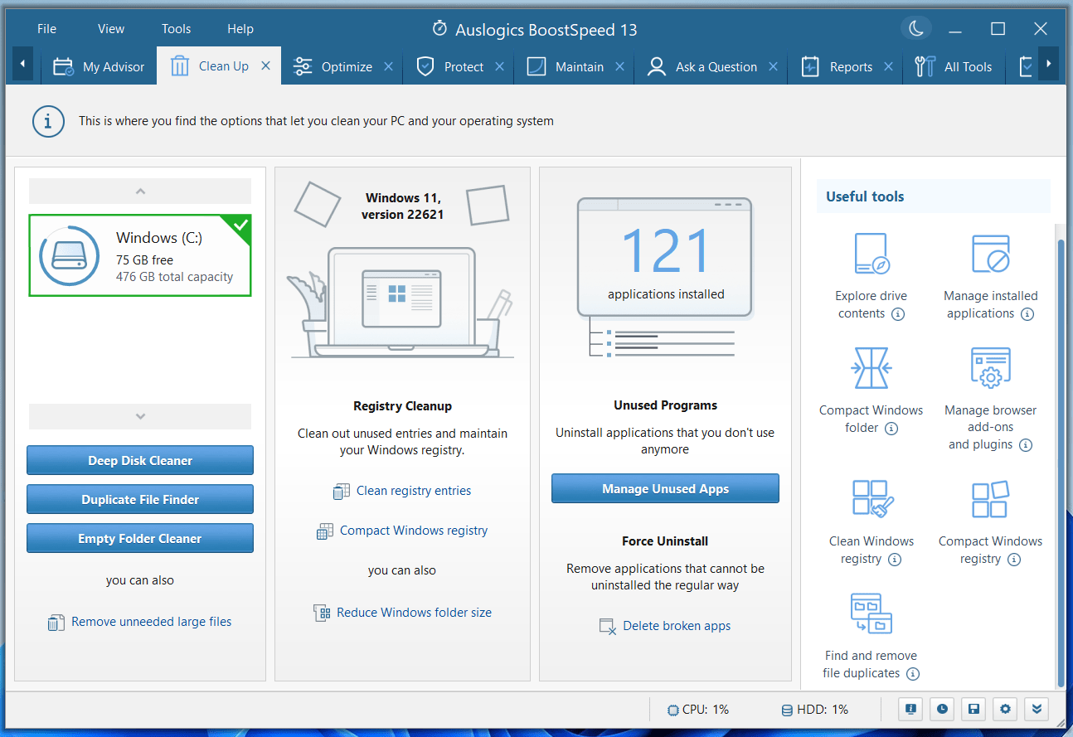Image resolution: width=1073 pixels, height=737 pixels.
Task: Launch the Compact Windows folder tool icon
Action: click(871, 368)
